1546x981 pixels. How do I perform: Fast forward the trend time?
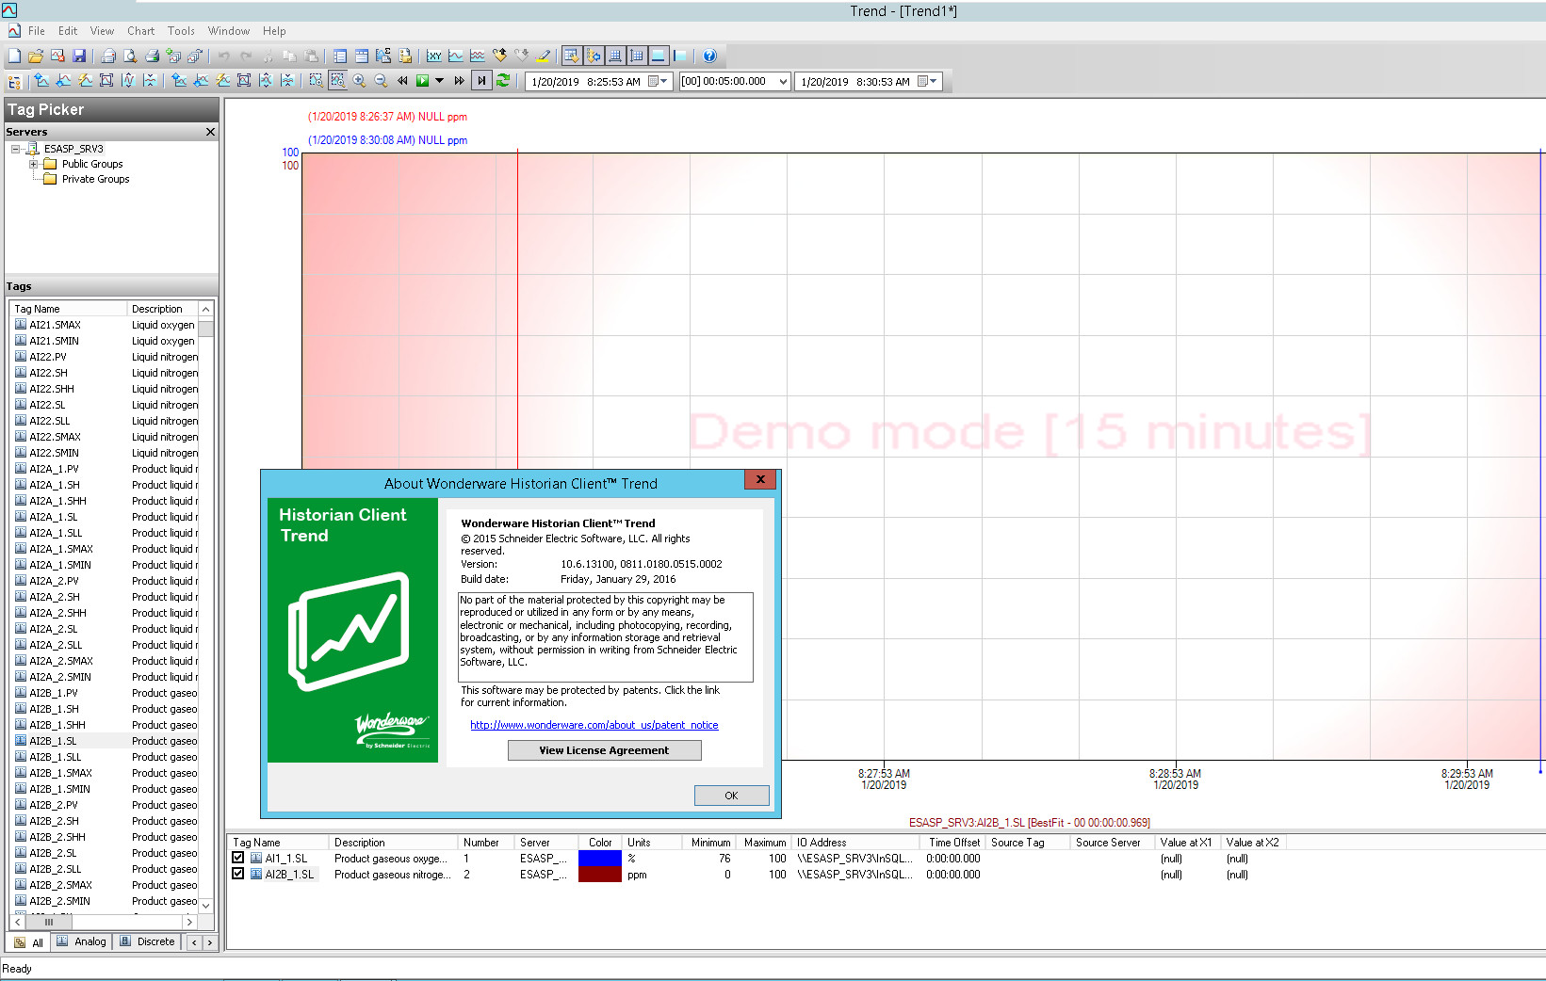pos(459,80)
